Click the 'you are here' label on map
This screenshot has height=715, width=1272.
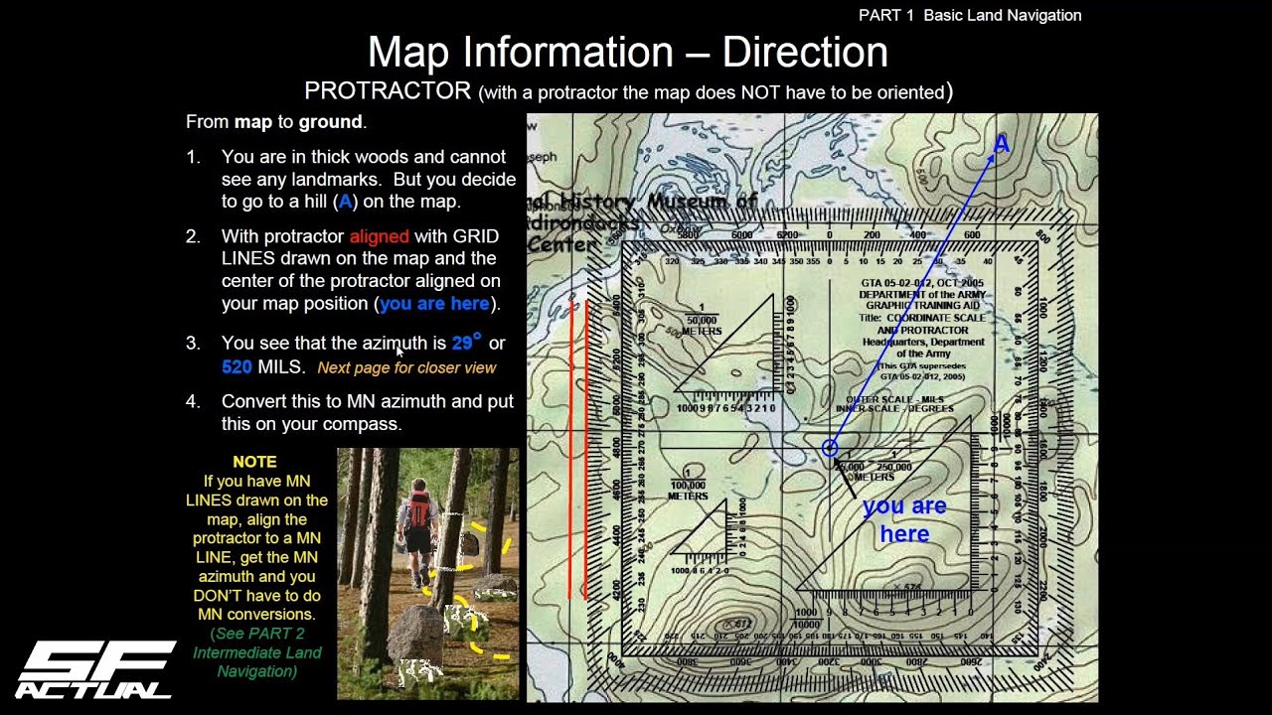click(x=903, y=520)
